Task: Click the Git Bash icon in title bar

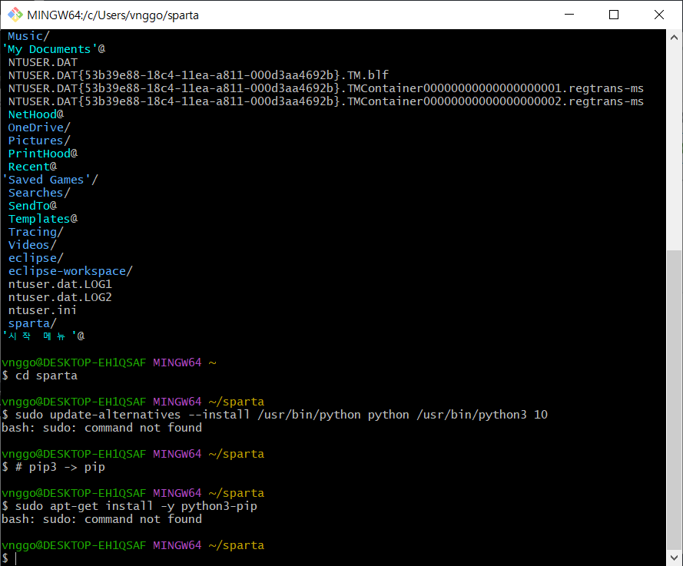Action: (15, 15)
